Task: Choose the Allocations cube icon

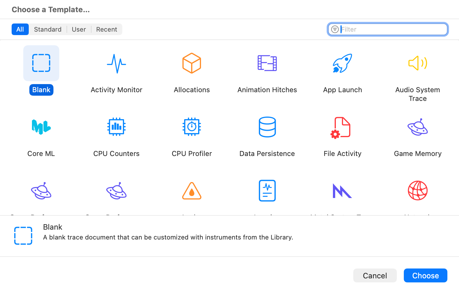Action: (x=192, y=63)
